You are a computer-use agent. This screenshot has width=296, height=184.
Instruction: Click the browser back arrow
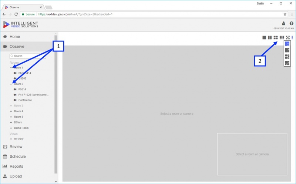[4, 14]
